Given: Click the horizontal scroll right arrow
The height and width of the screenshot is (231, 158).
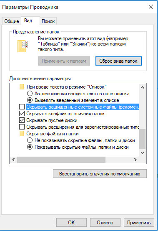Looking at the screenshot, I should (135, 160).
